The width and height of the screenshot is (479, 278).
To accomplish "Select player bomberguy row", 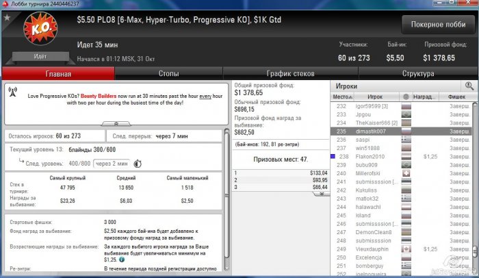I will click(x=401, y=266).
